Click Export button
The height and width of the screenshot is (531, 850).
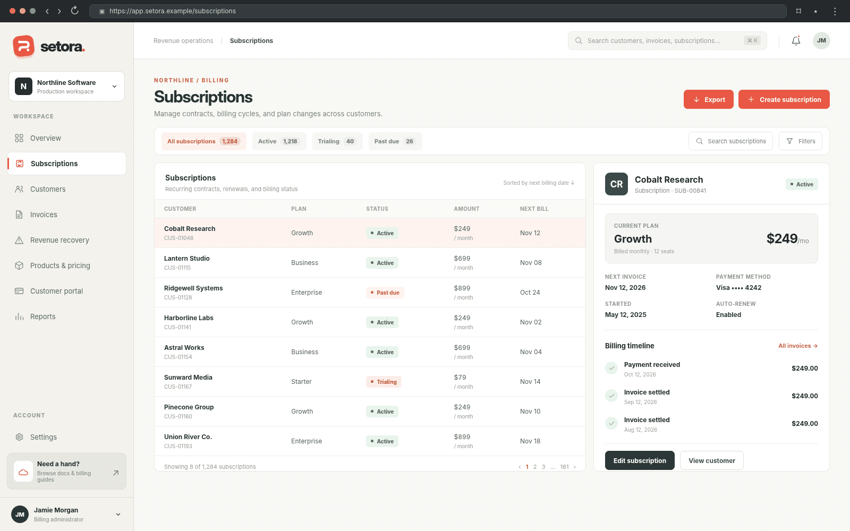click(x=709, y=99)
